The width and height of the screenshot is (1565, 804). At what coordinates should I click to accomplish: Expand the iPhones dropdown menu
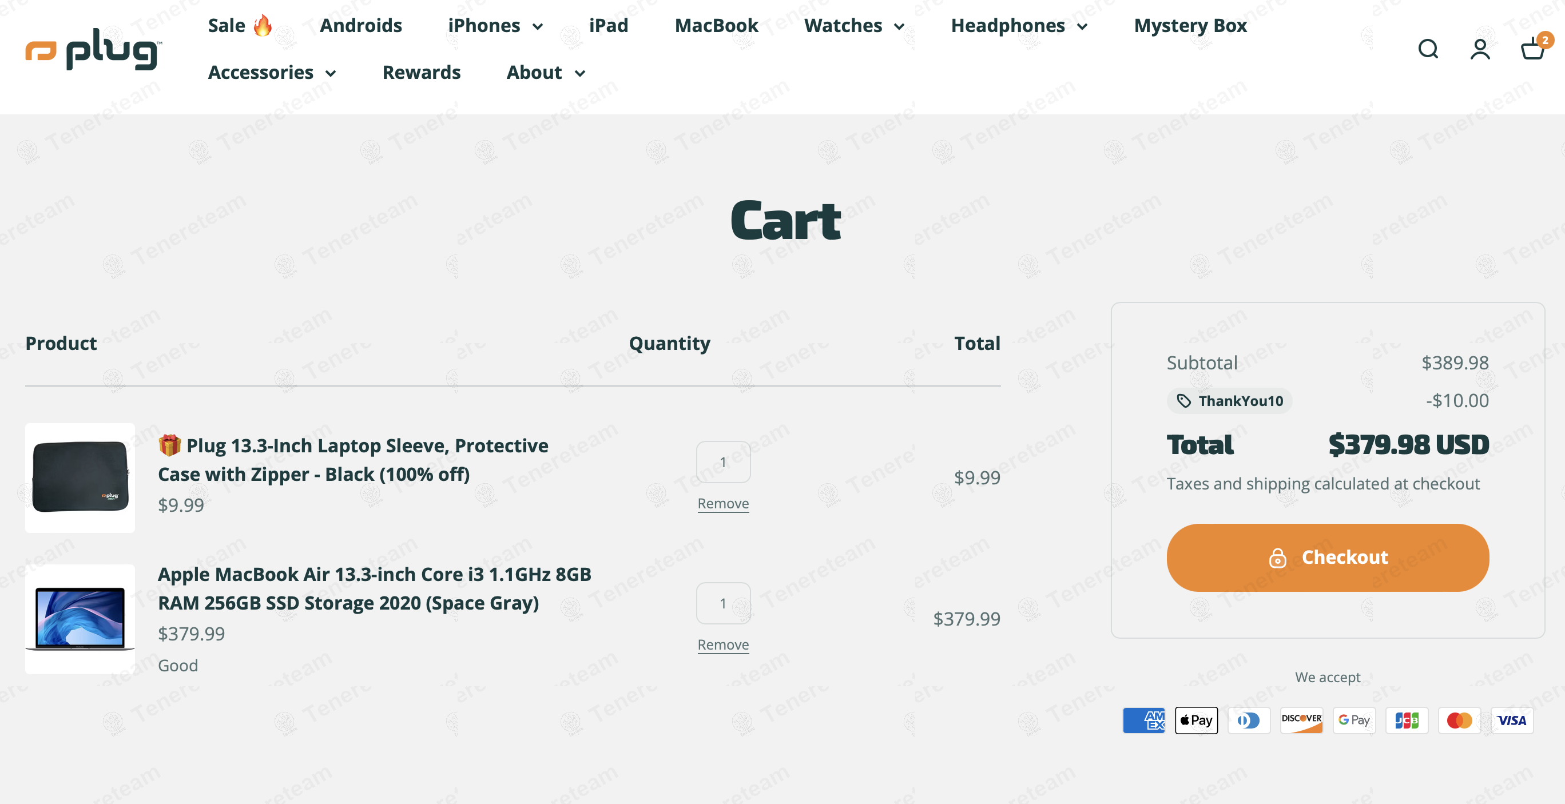495,26
